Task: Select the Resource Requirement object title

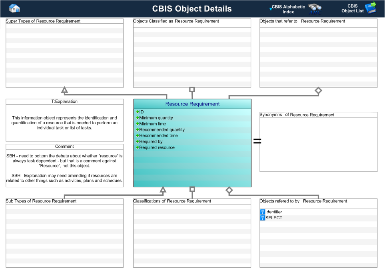Action: coord(192,104)
